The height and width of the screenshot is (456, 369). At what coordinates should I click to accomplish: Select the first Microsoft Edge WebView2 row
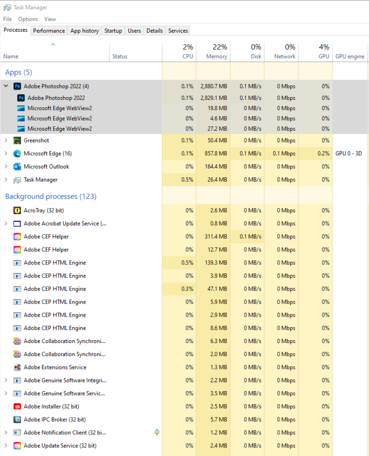[60, 108]
